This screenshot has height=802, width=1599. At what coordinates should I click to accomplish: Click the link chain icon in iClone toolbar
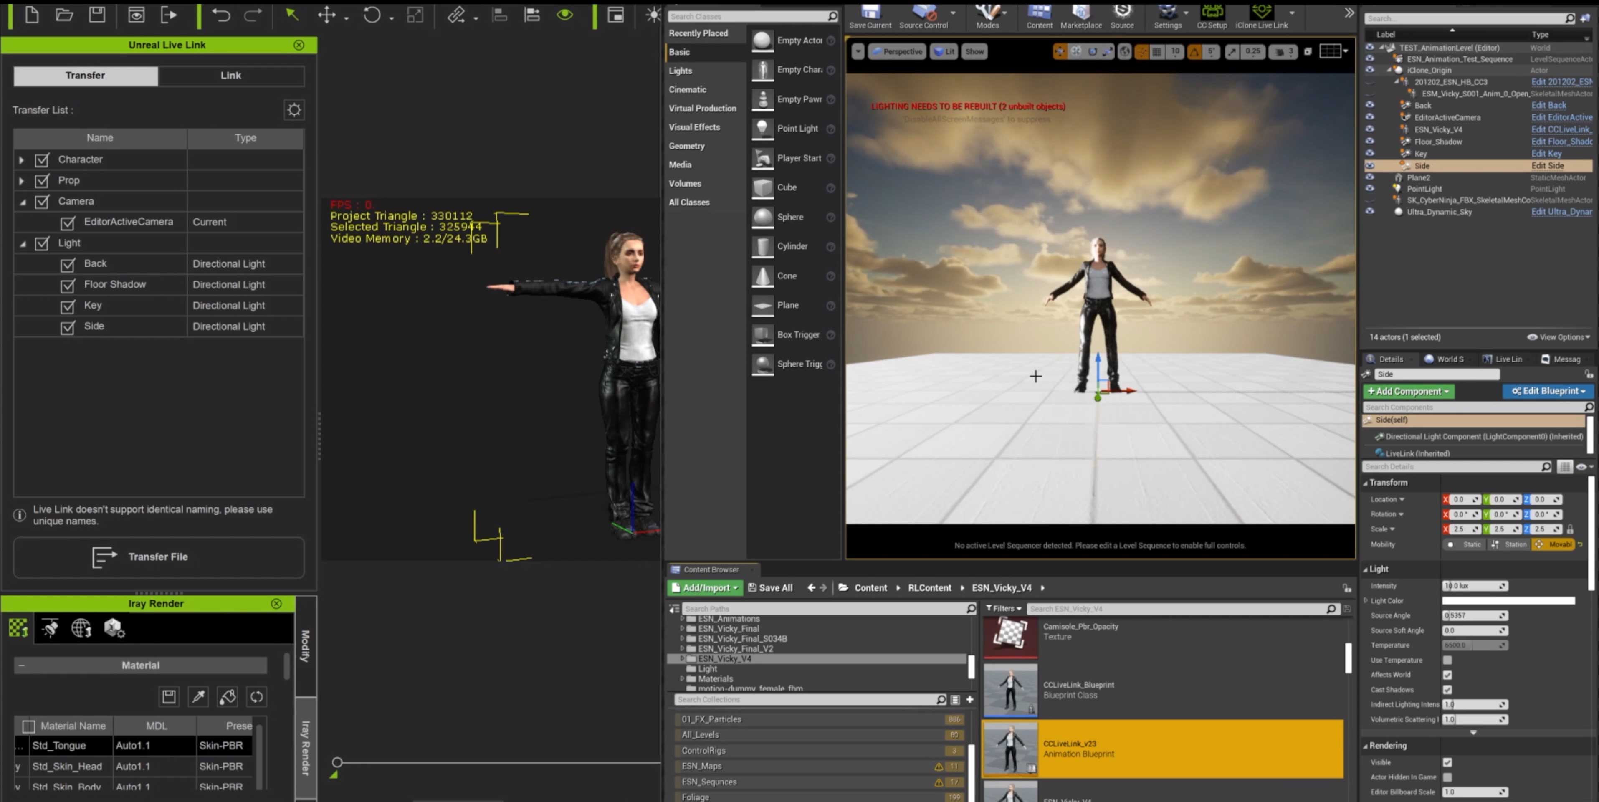click(x=456, y=15)
